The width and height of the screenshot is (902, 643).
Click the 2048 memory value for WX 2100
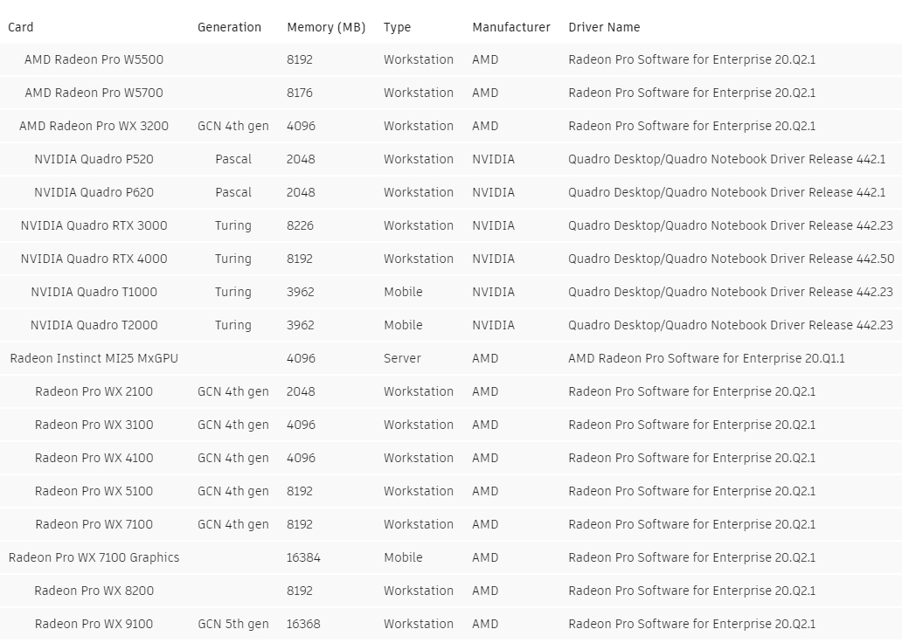click(x=301, y=391)
